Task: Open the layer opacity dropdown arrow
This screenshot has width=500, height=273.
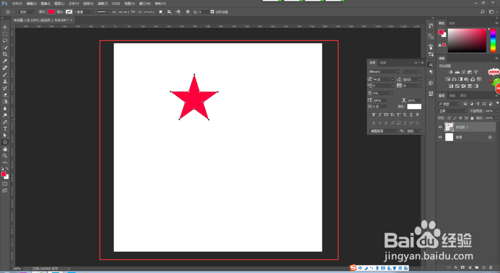Action: (496, 111)
